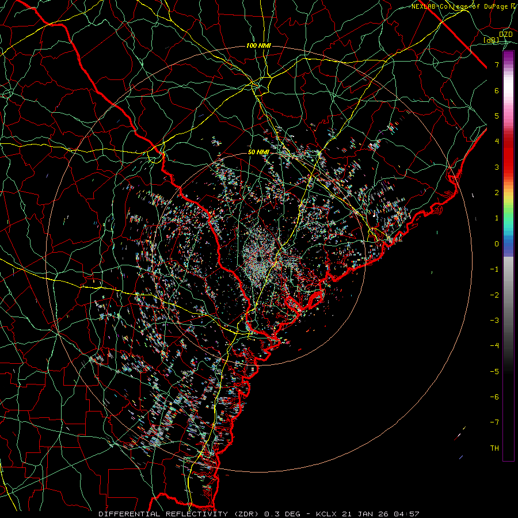This screenshot has width=518, height=518.
Task: Click the "DZD" legend title
Action: coord(505,35)
